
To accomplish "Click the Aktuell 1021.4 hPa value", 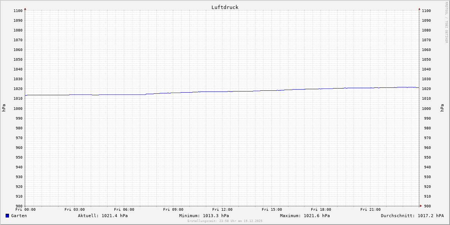I will 103,216.
